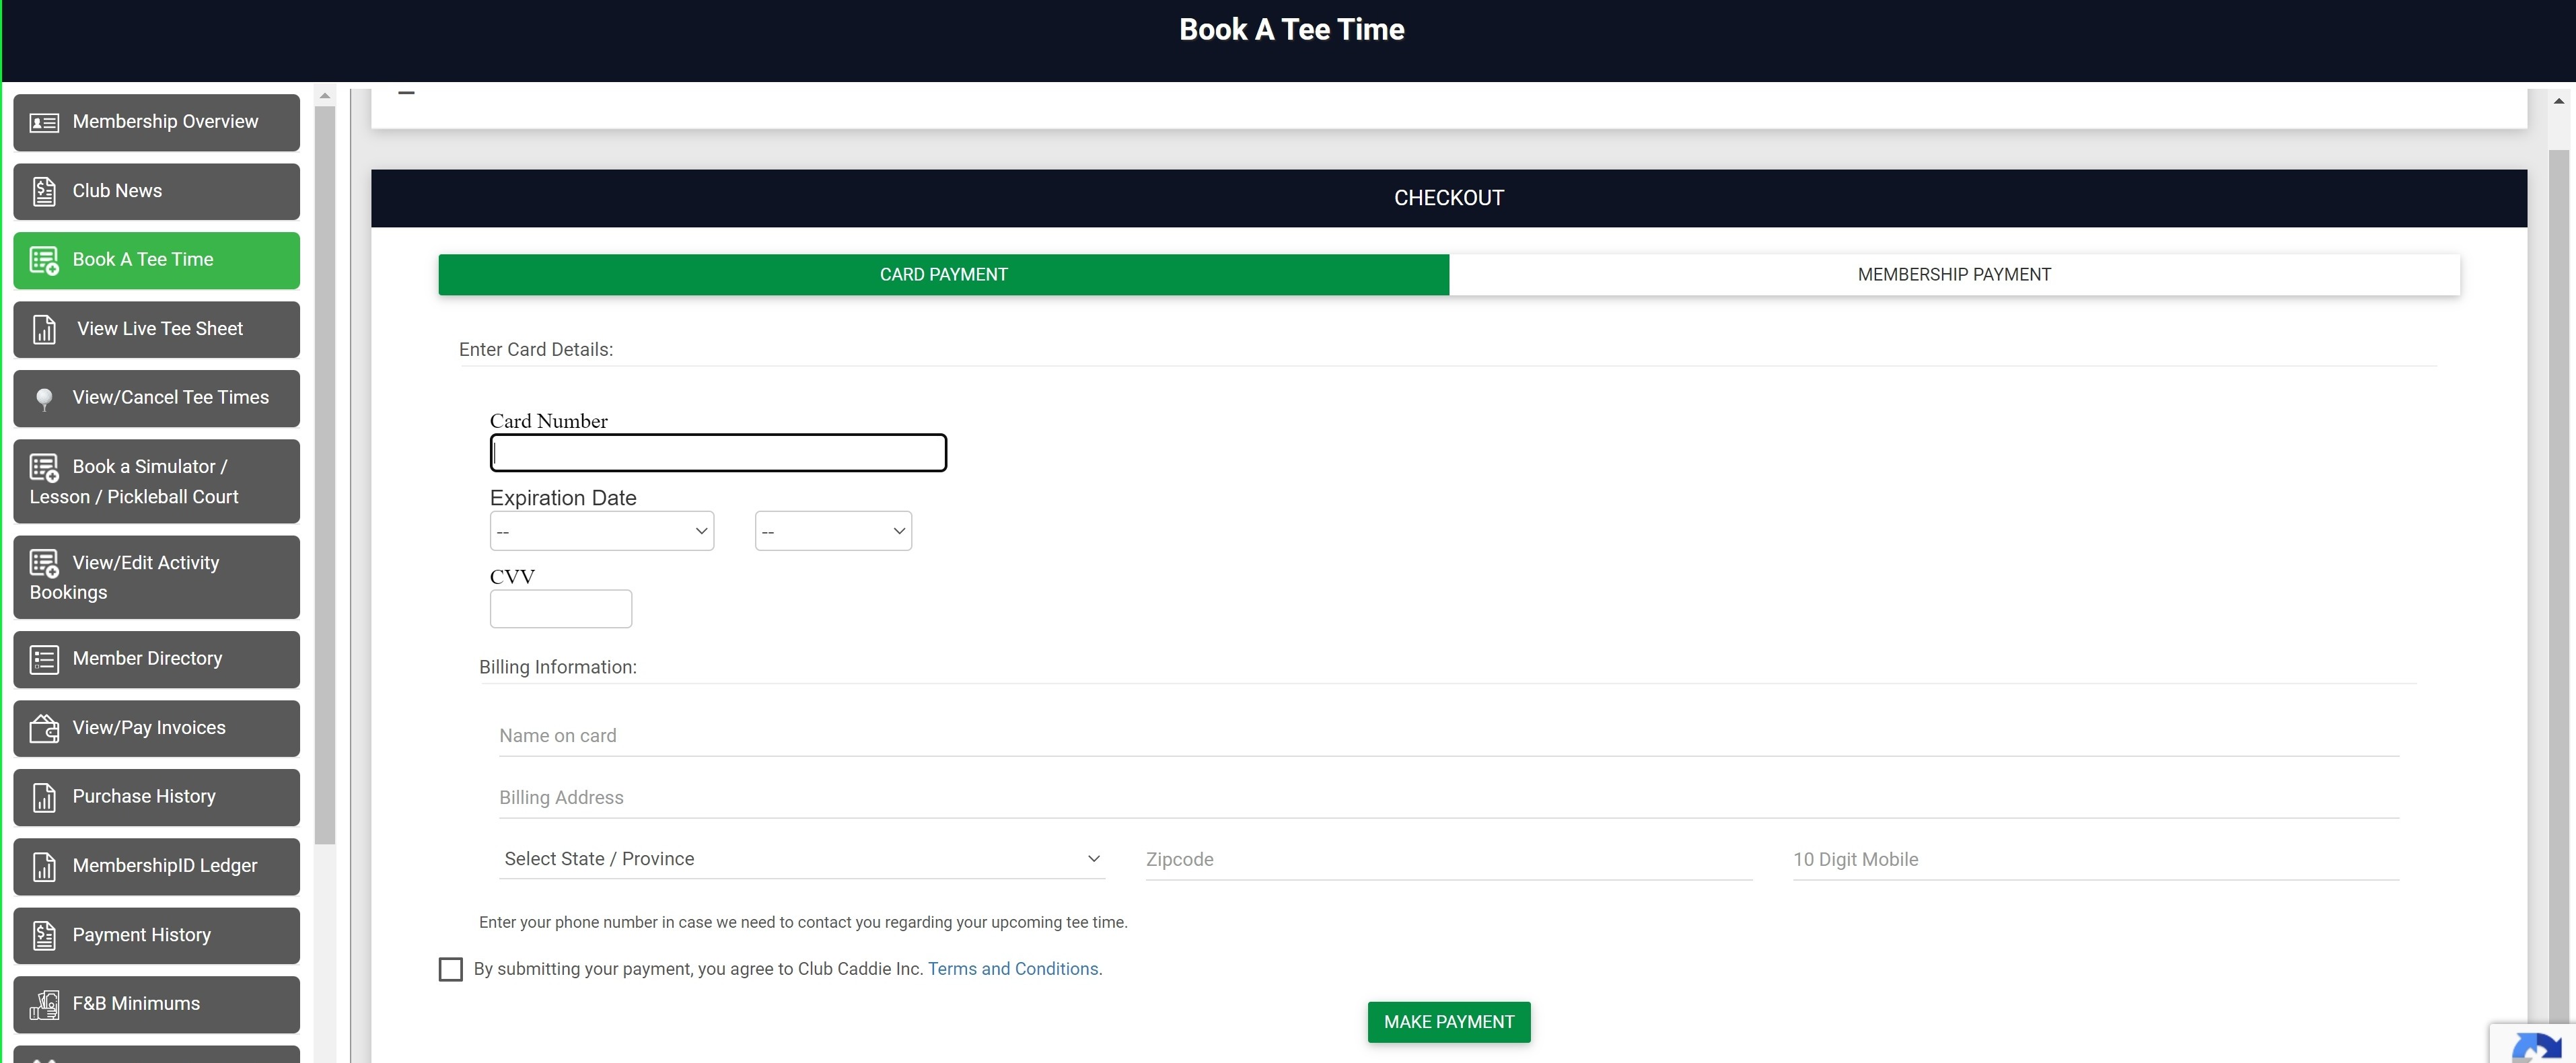Click the View Live Tee Sheet chart icon

click(44, 329)
